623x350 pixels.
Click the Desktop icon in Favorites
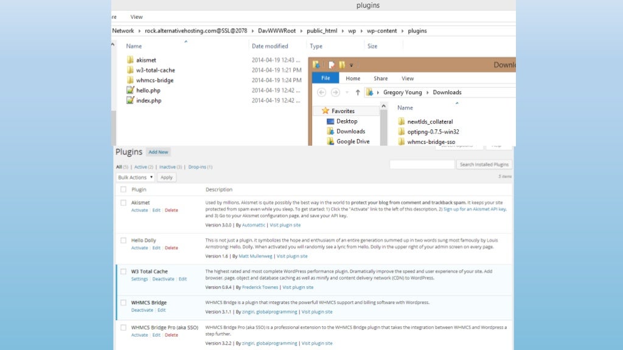[330, 121]
